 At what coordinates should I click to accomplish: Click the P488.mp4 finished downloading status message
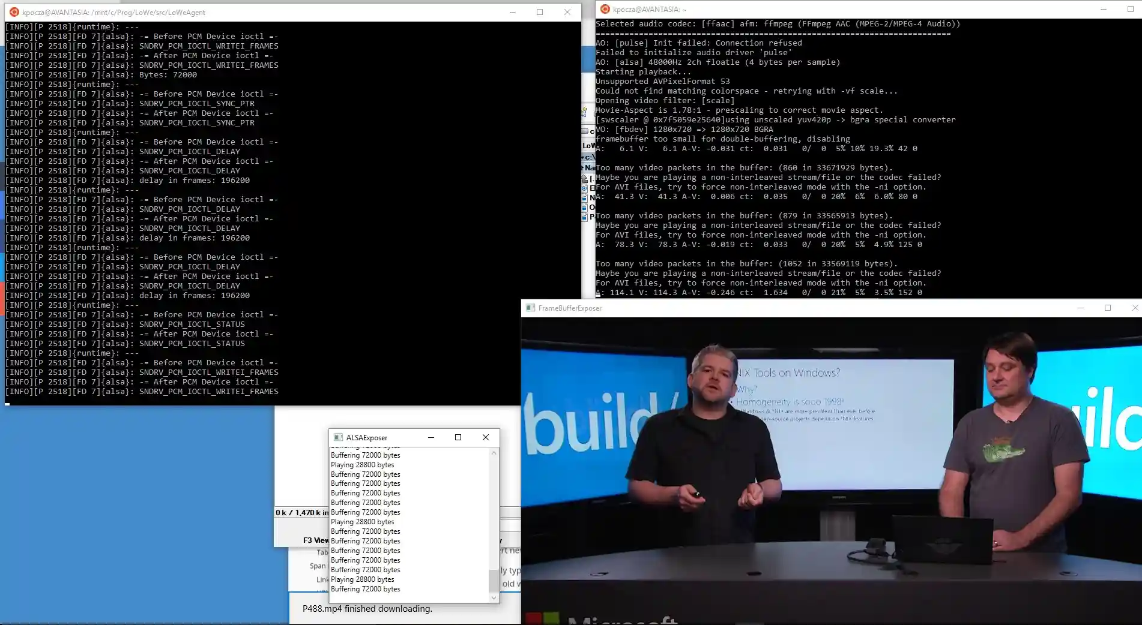pyautogui.click(x=367, y=609)
